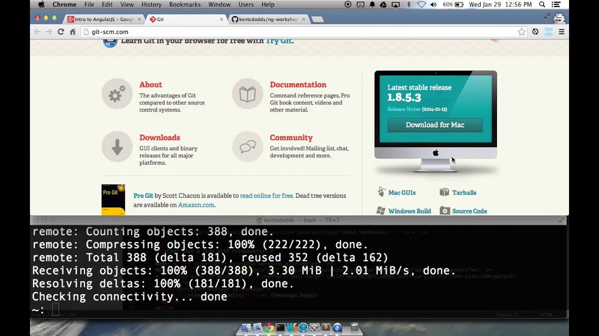Click the Tarballs box icon
Screen dimensions: 599x336
click(444, 192)
